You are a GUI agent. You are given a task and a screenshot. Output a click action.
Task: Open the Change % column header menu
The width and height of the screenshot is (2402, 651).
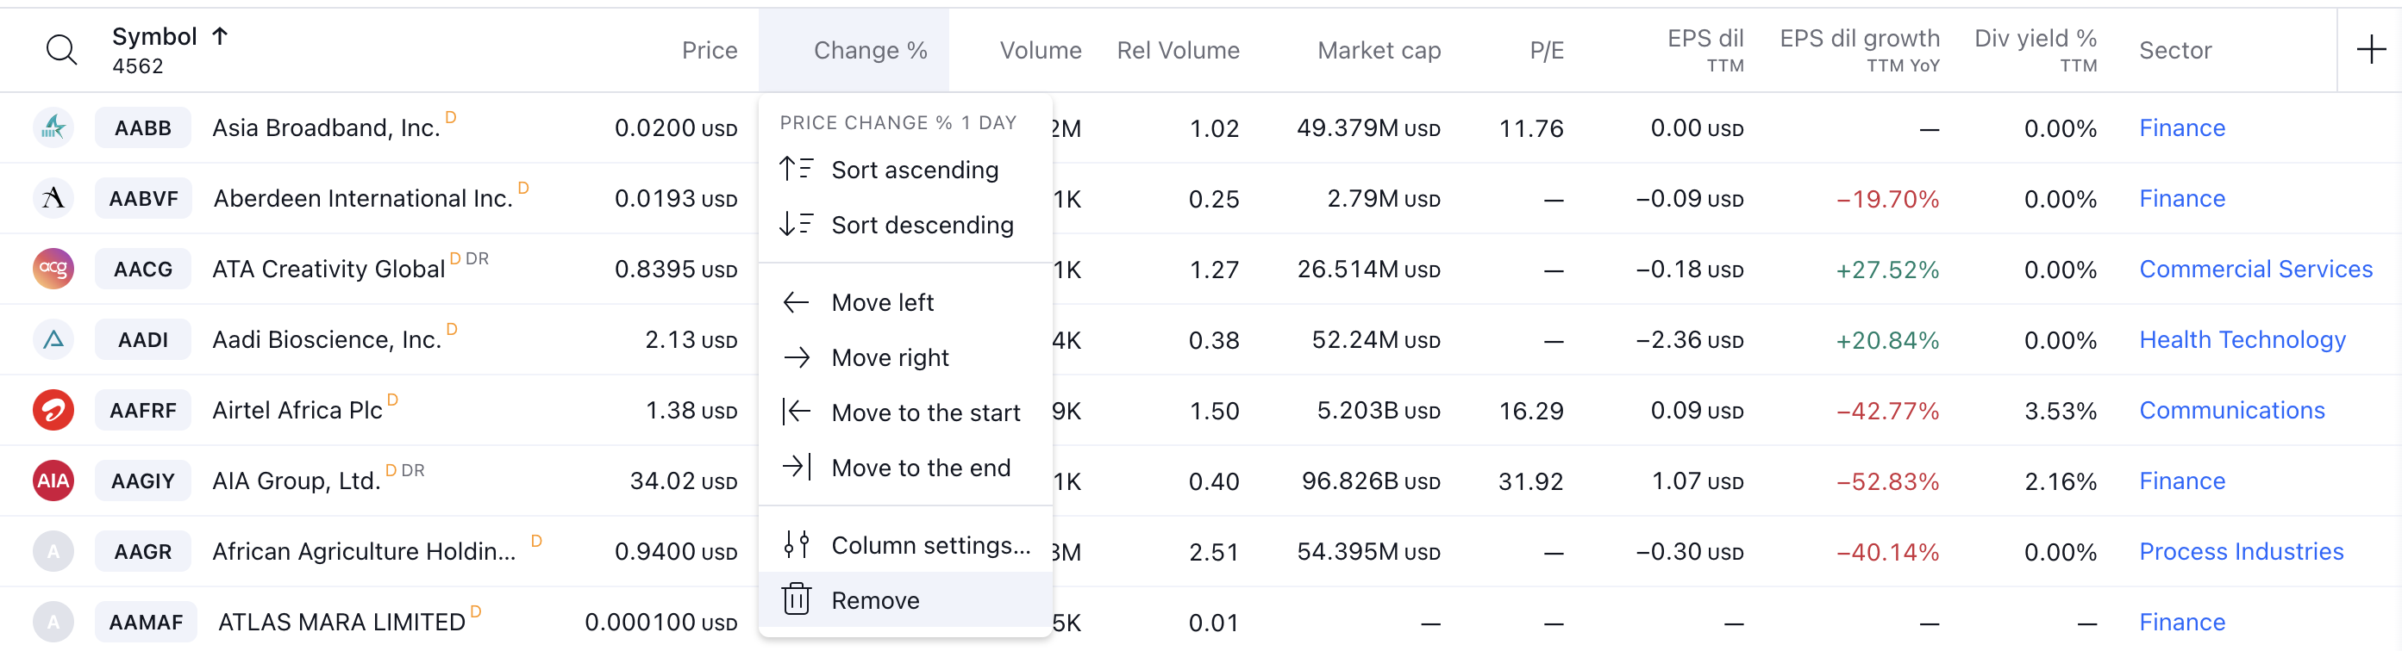(x=869, y=50)
